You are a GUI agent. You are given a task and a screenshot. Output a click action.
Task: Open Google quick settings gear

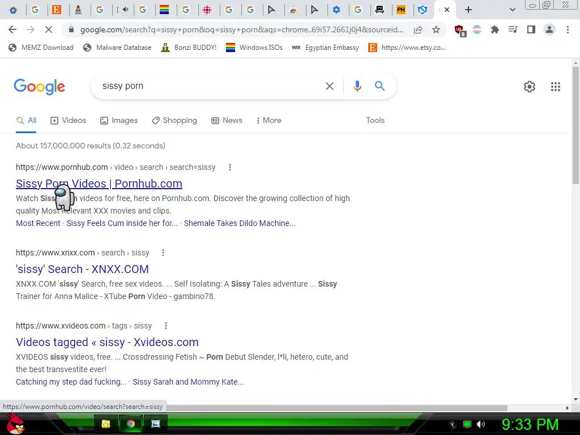tap(530, 87)
